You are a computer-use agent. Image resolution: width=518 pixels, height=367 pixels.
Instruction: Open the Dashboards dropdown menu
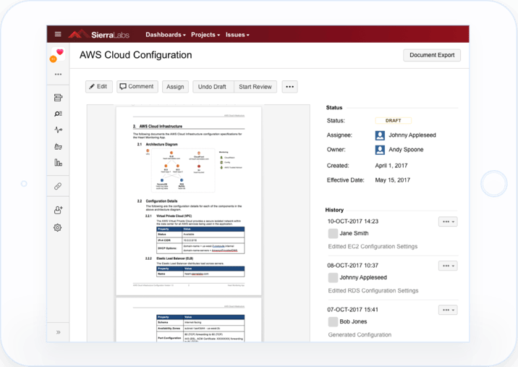pyautogui.click(x=165, y=35)
